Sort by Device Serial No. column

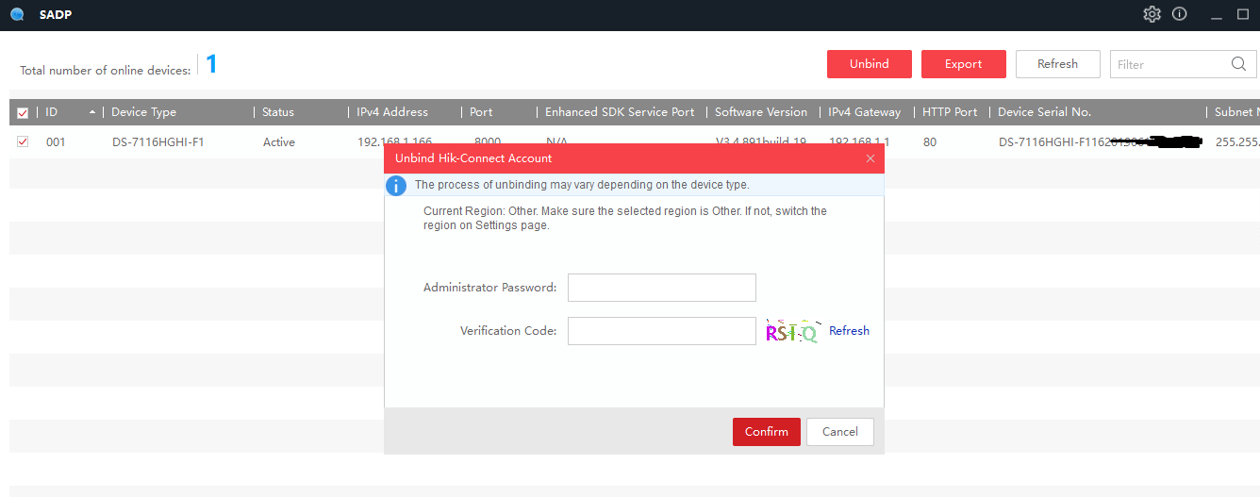click(x=1044, y=112)
